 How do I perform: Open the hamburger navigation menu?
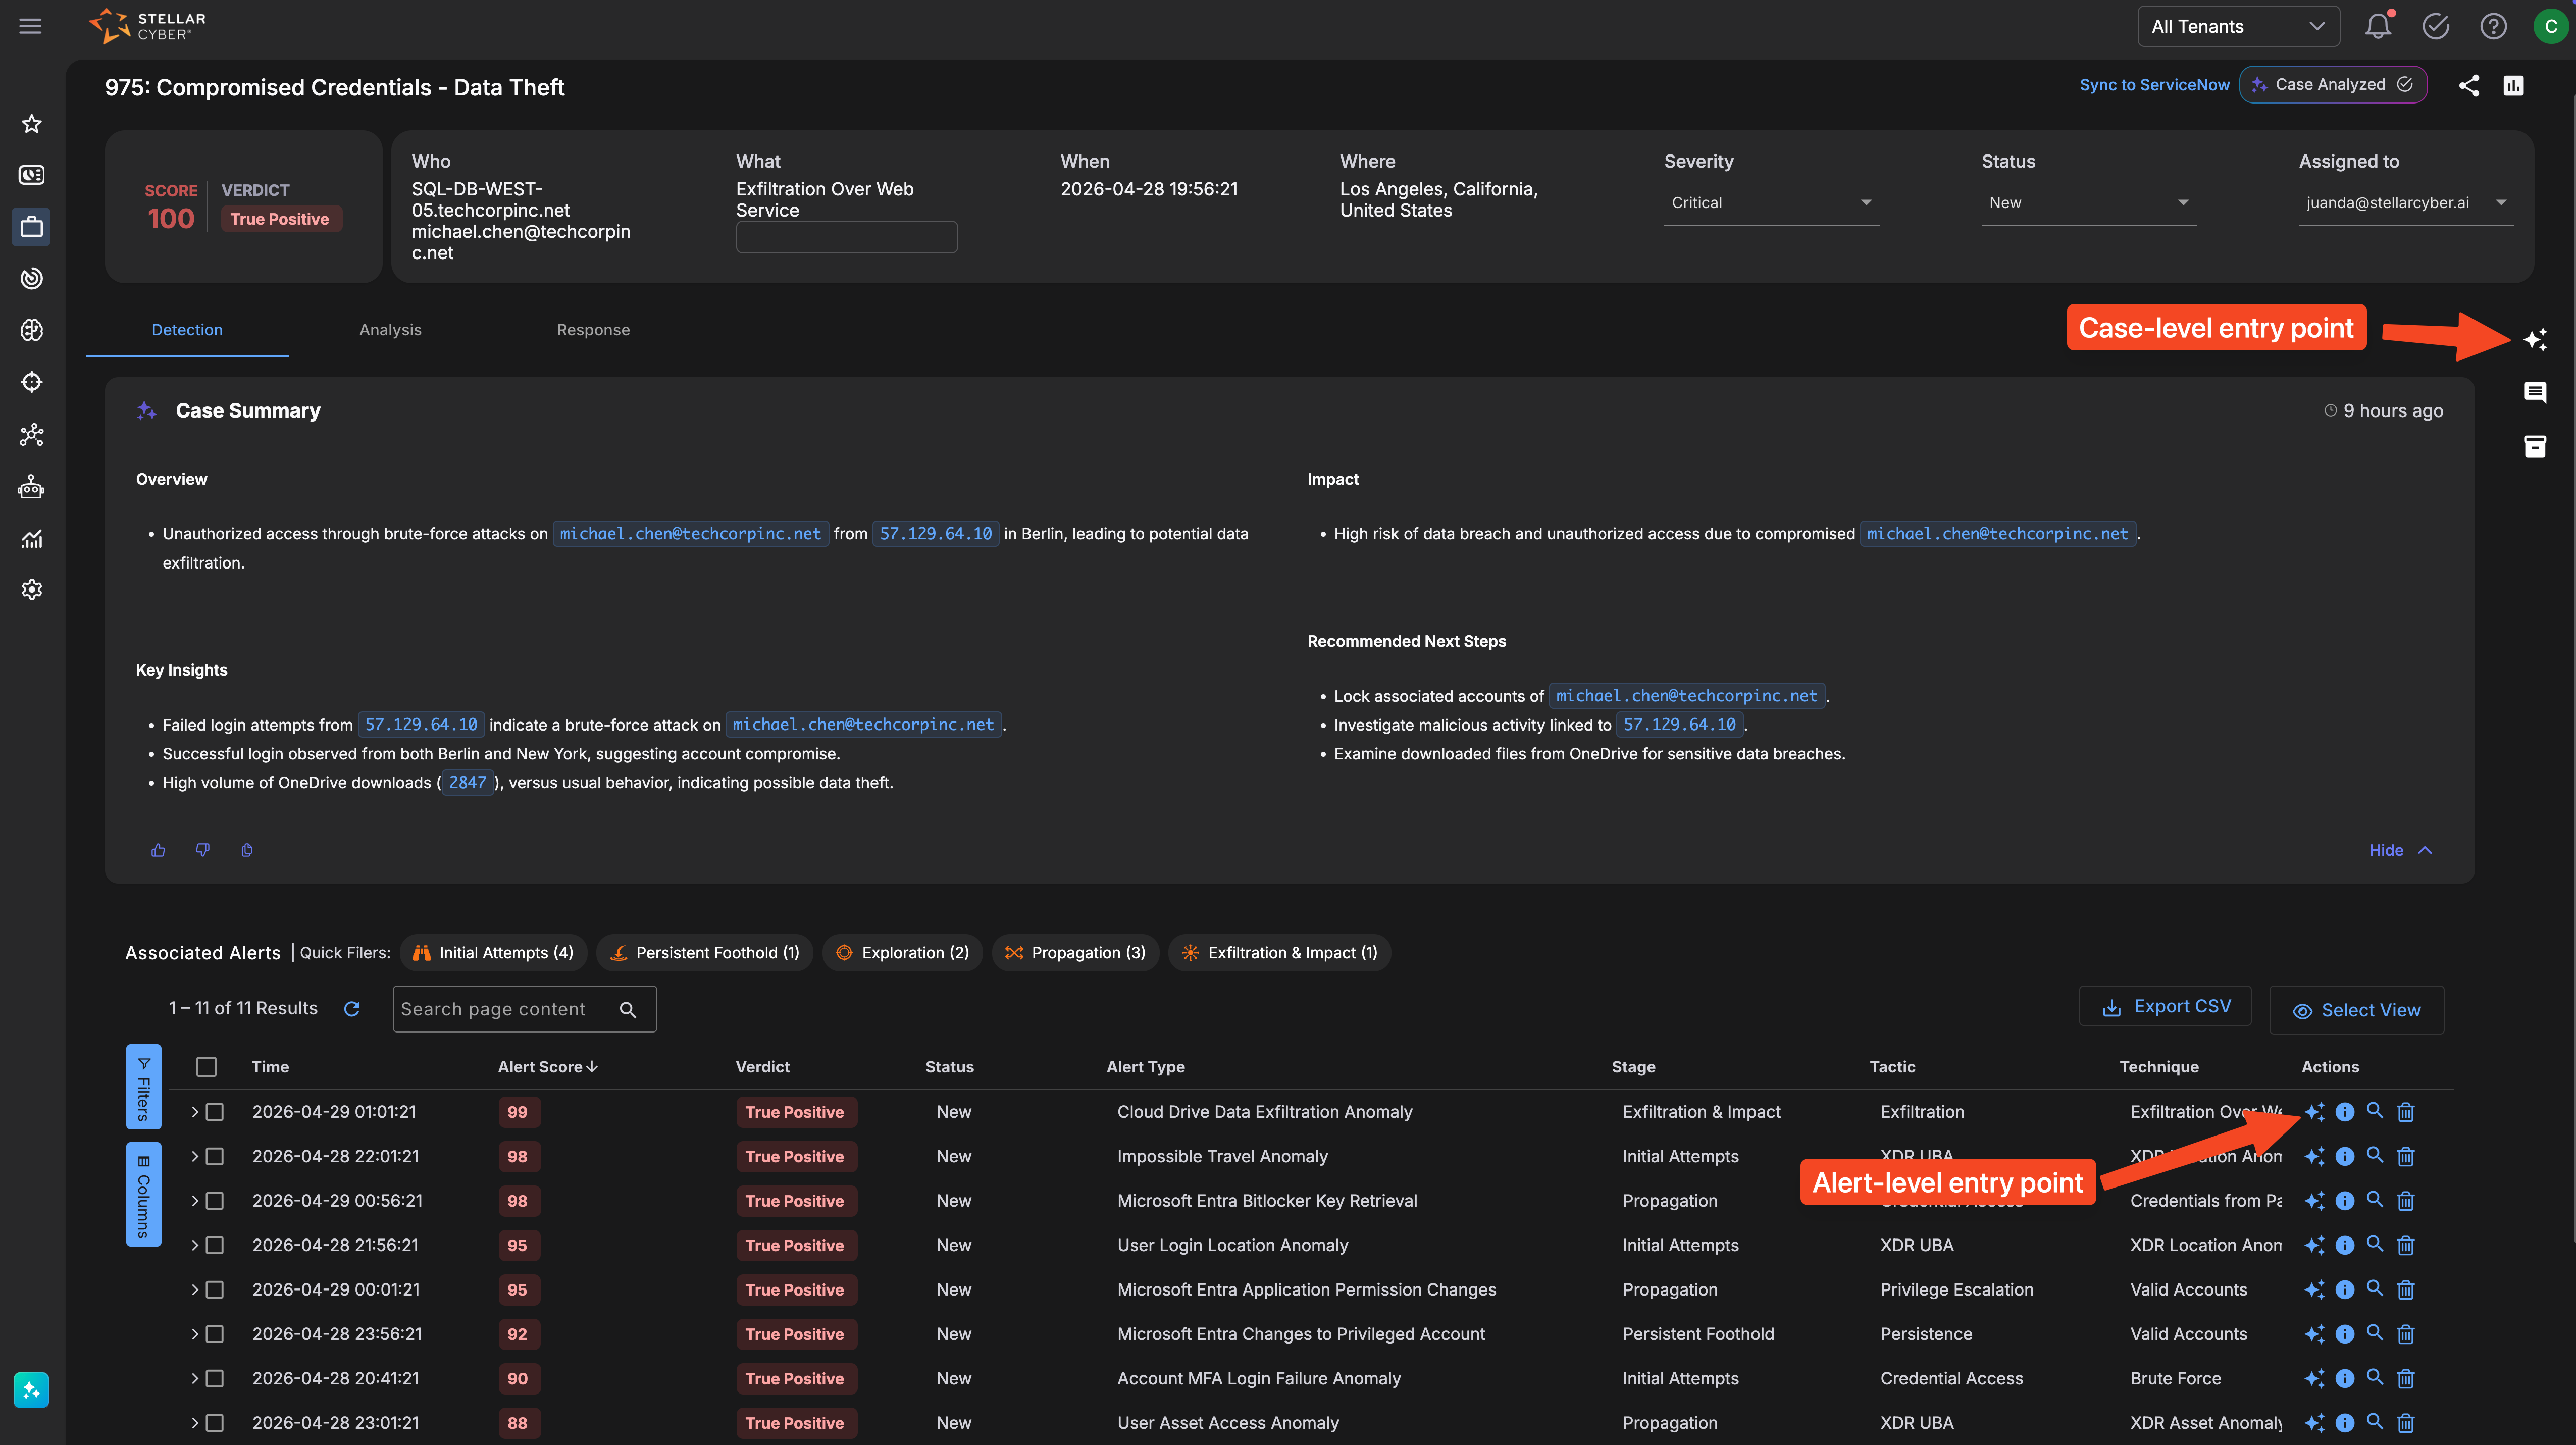tap(31, 27)
